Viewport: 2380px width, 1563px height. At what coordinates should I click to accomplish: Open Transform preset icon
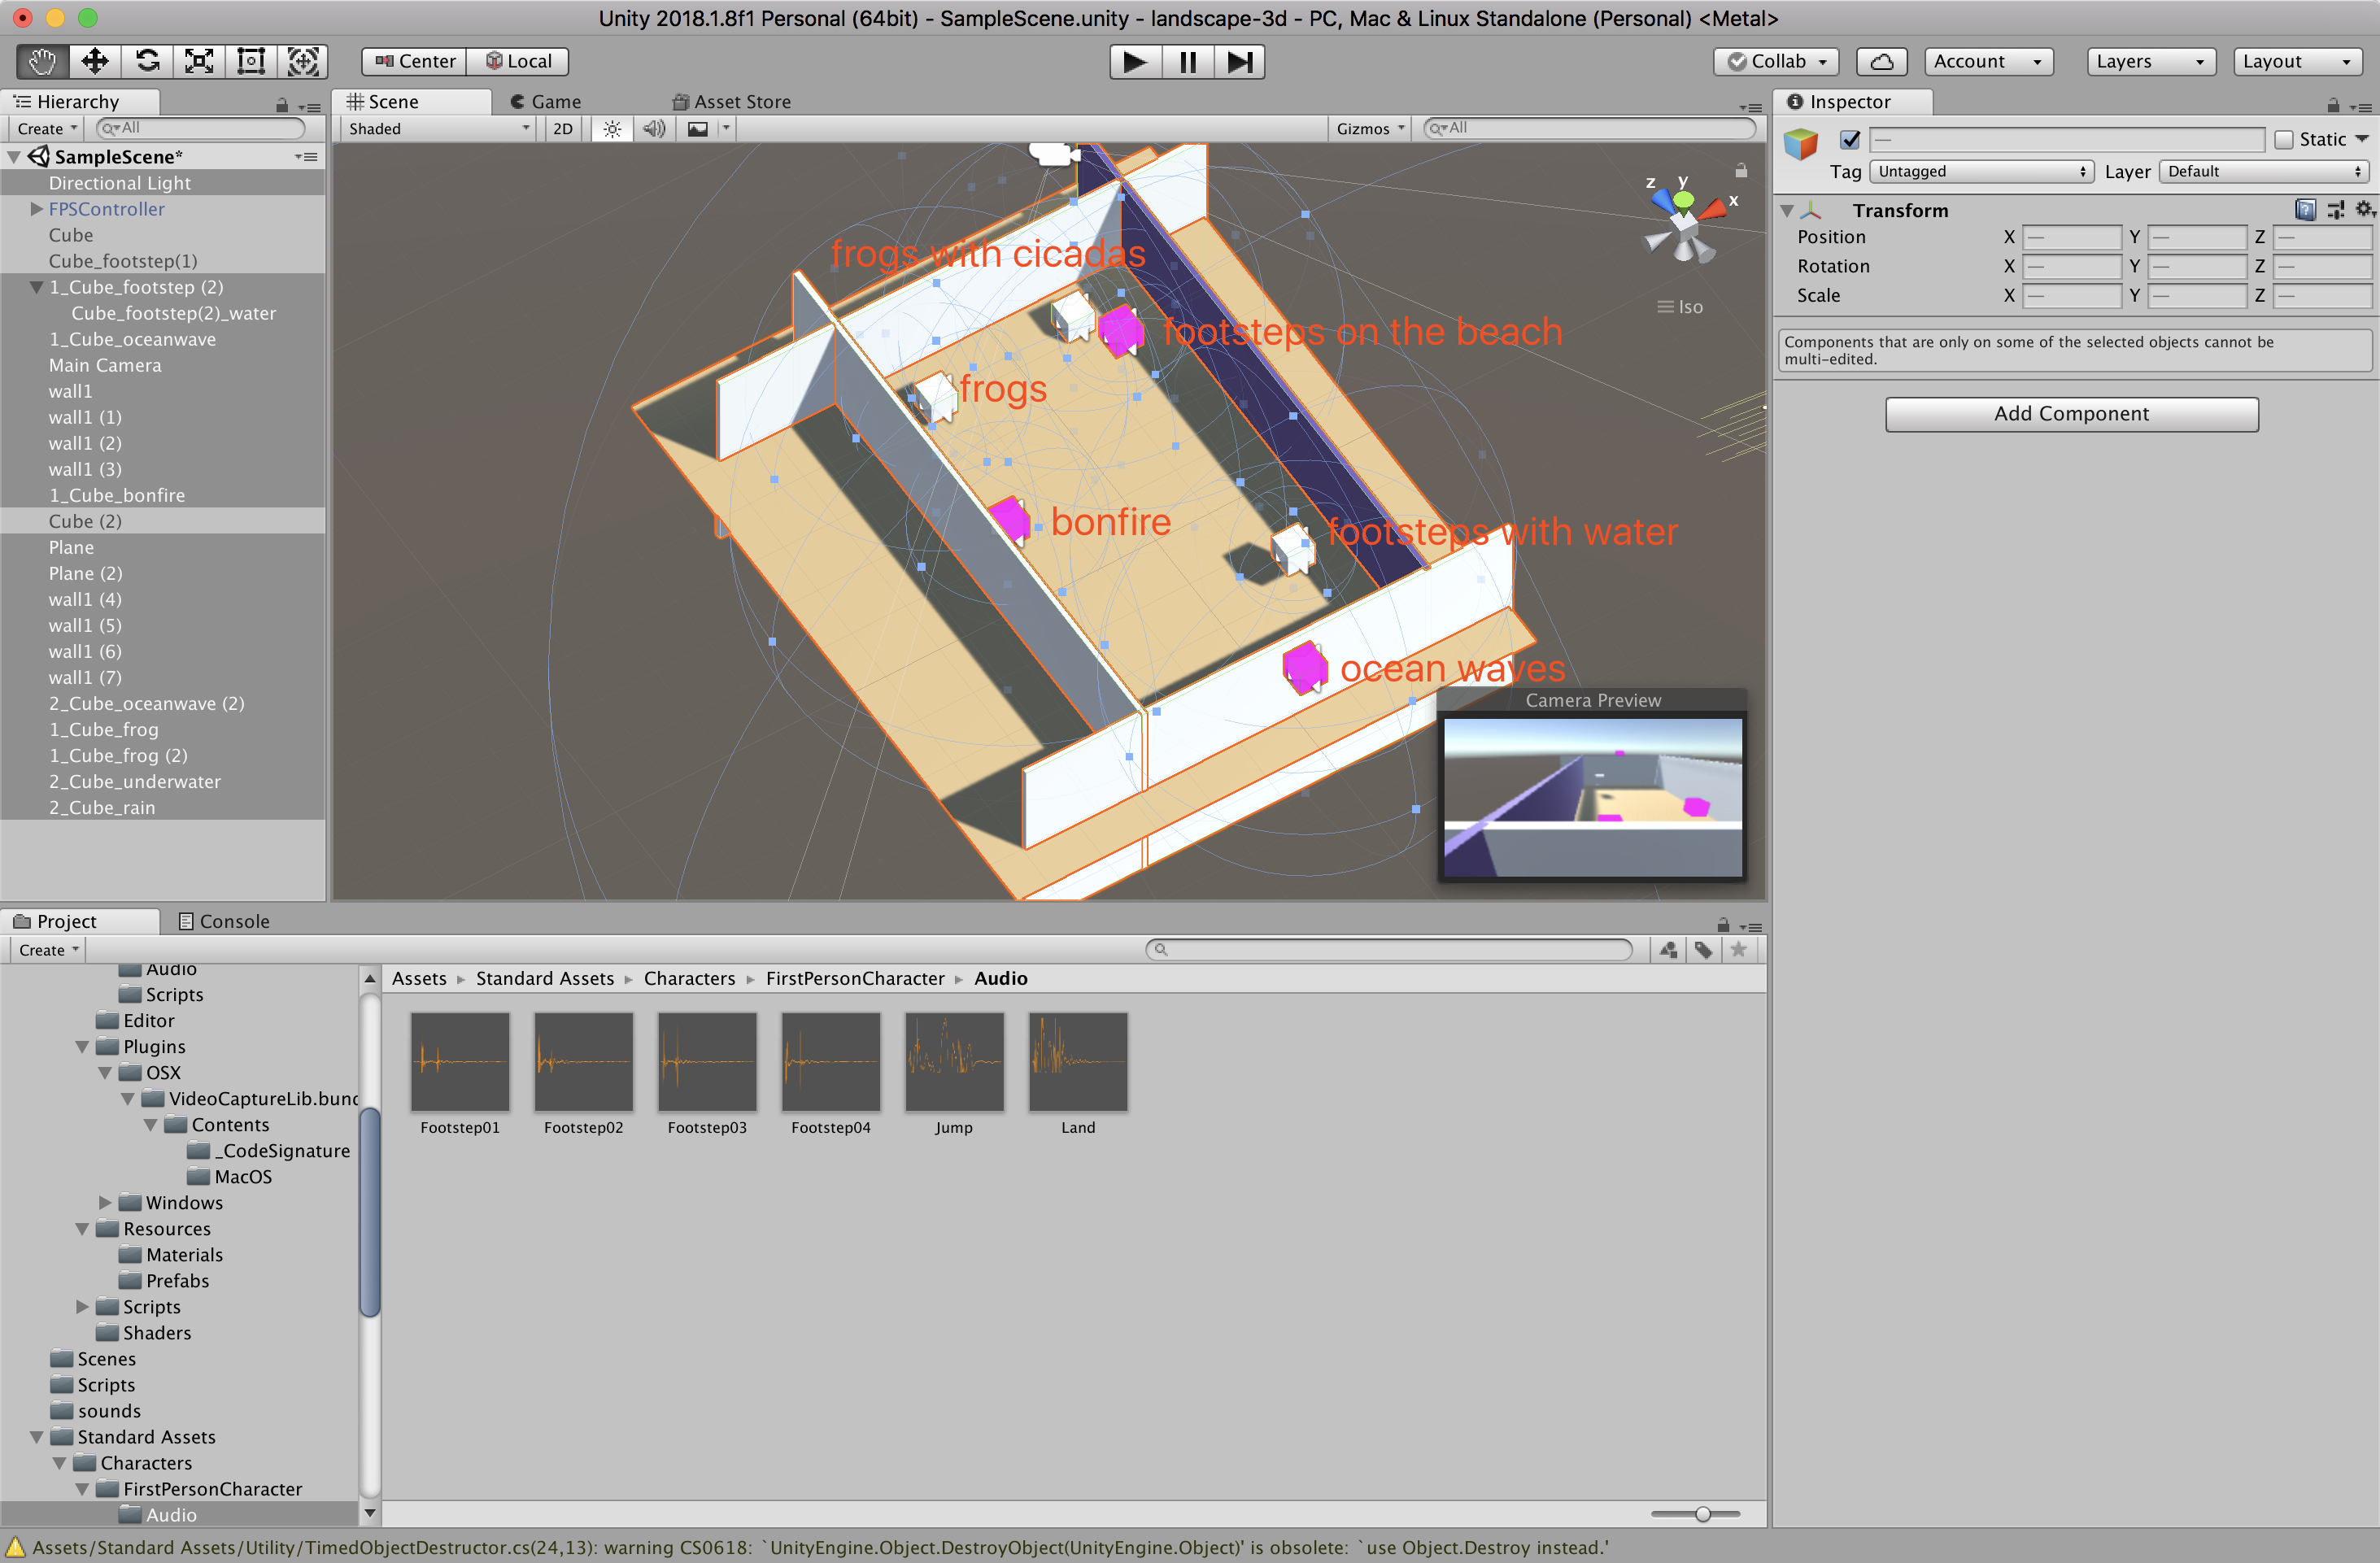pos(2336,210)
